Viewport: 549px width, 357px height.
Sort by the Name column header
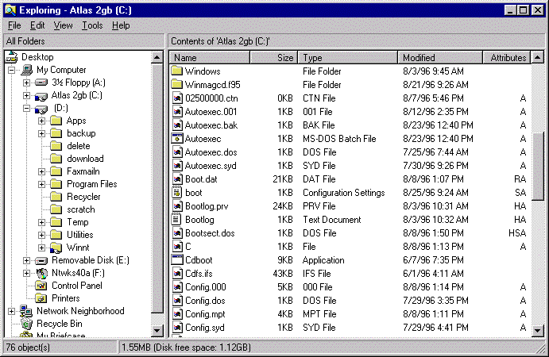tap(210, 57)
